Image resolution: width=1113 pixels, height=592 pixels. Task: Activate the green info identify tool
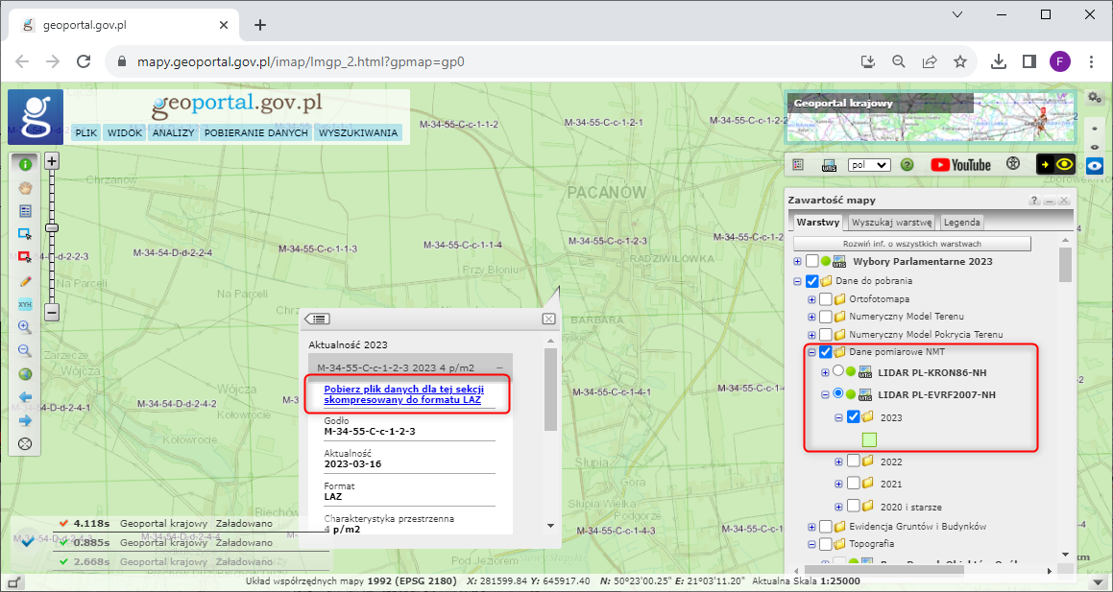click(25, 164)
